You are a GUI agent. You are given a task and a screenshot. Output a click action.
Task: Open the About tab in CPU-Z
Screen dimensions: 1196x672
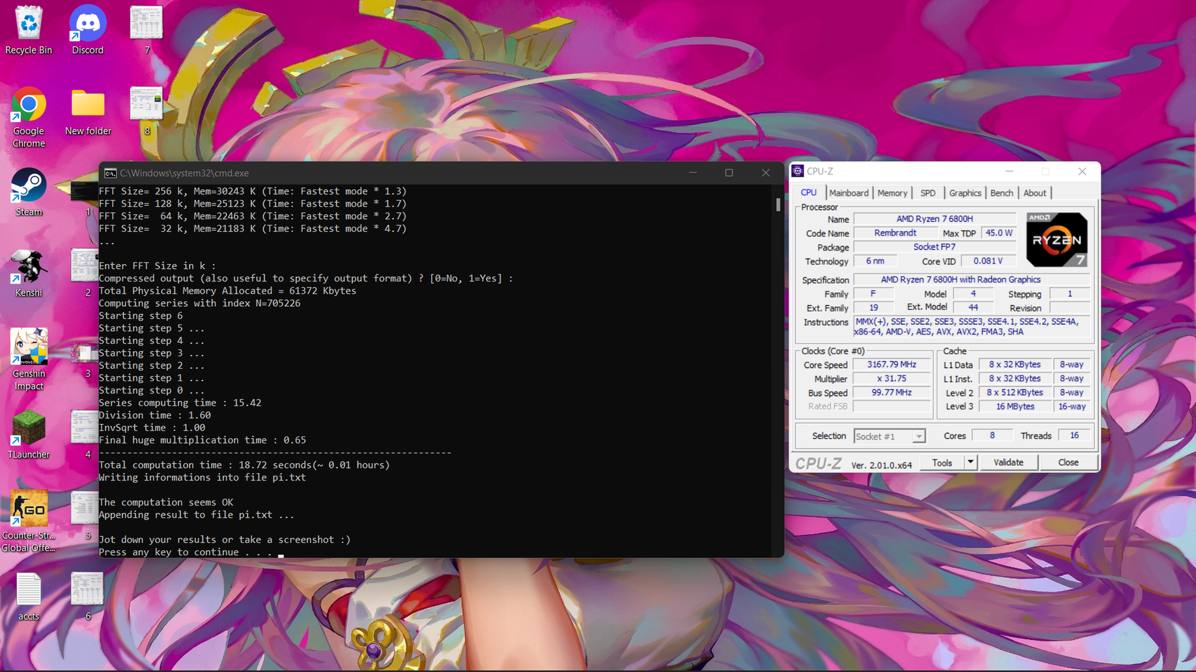pos(1035,194)
